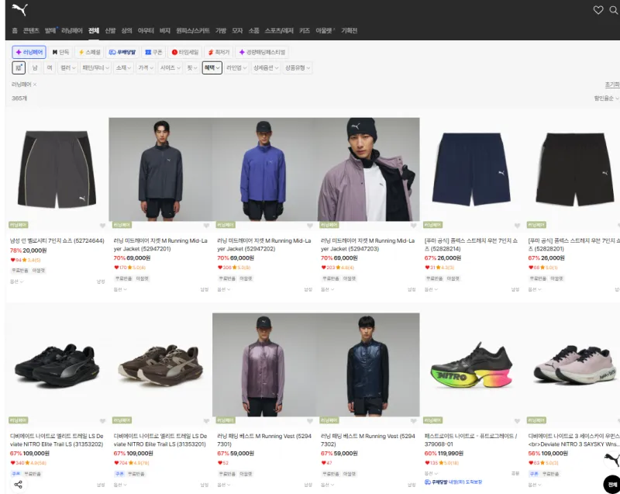Open the 신발 nav tab

110,30
